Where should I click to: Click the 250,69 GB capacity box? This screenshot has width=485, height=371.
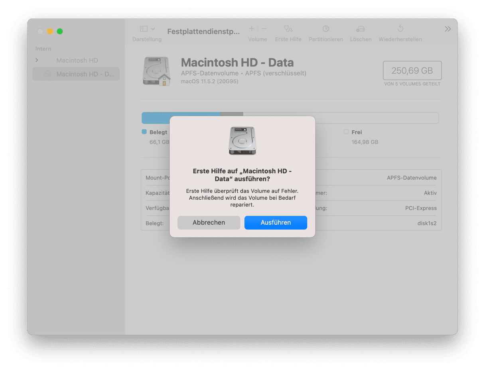(412, 71)
